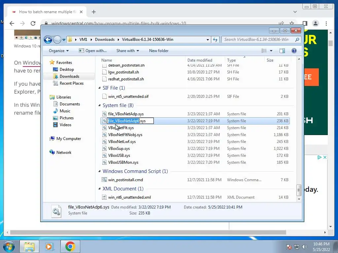This screenshot has width=338, height=253.
Task: Select the lgw_postinstall.sh file icon
Action: coord(104,72)
